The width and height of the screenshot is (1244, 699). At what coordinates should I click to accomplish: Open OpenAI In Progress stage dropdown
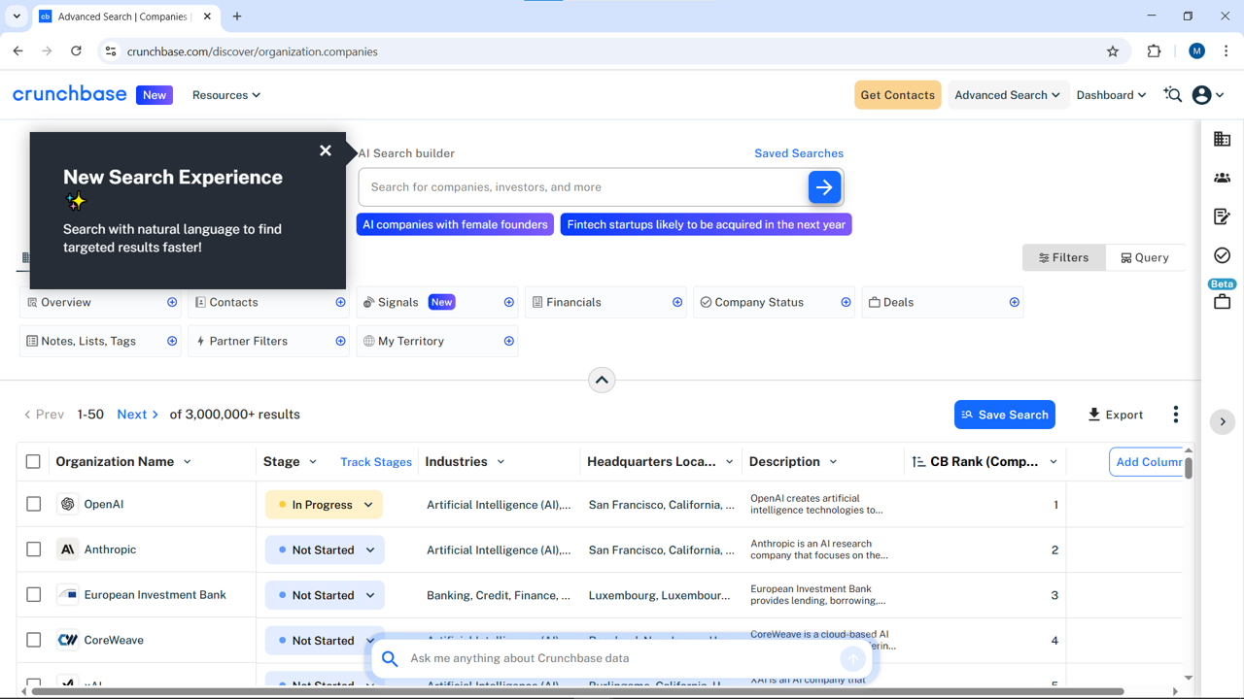324,505
